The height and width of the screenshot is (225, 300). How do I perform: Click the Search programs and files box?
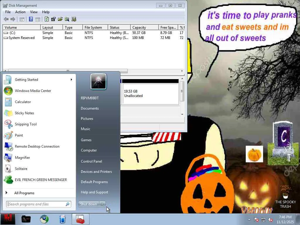39,204
